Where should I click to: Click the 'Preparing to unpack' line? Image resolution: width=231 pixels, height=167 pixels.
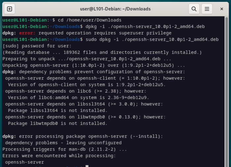pyautogui.click(x=87, y=59)
